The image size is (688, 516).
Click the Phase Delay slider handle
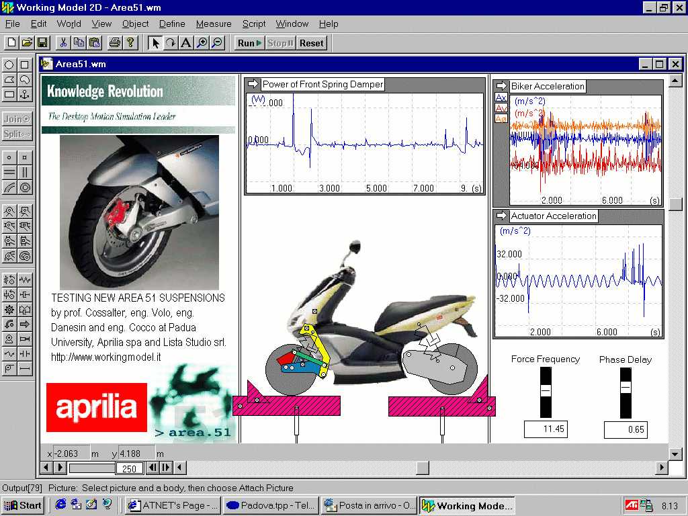click(x=626, y=388)
